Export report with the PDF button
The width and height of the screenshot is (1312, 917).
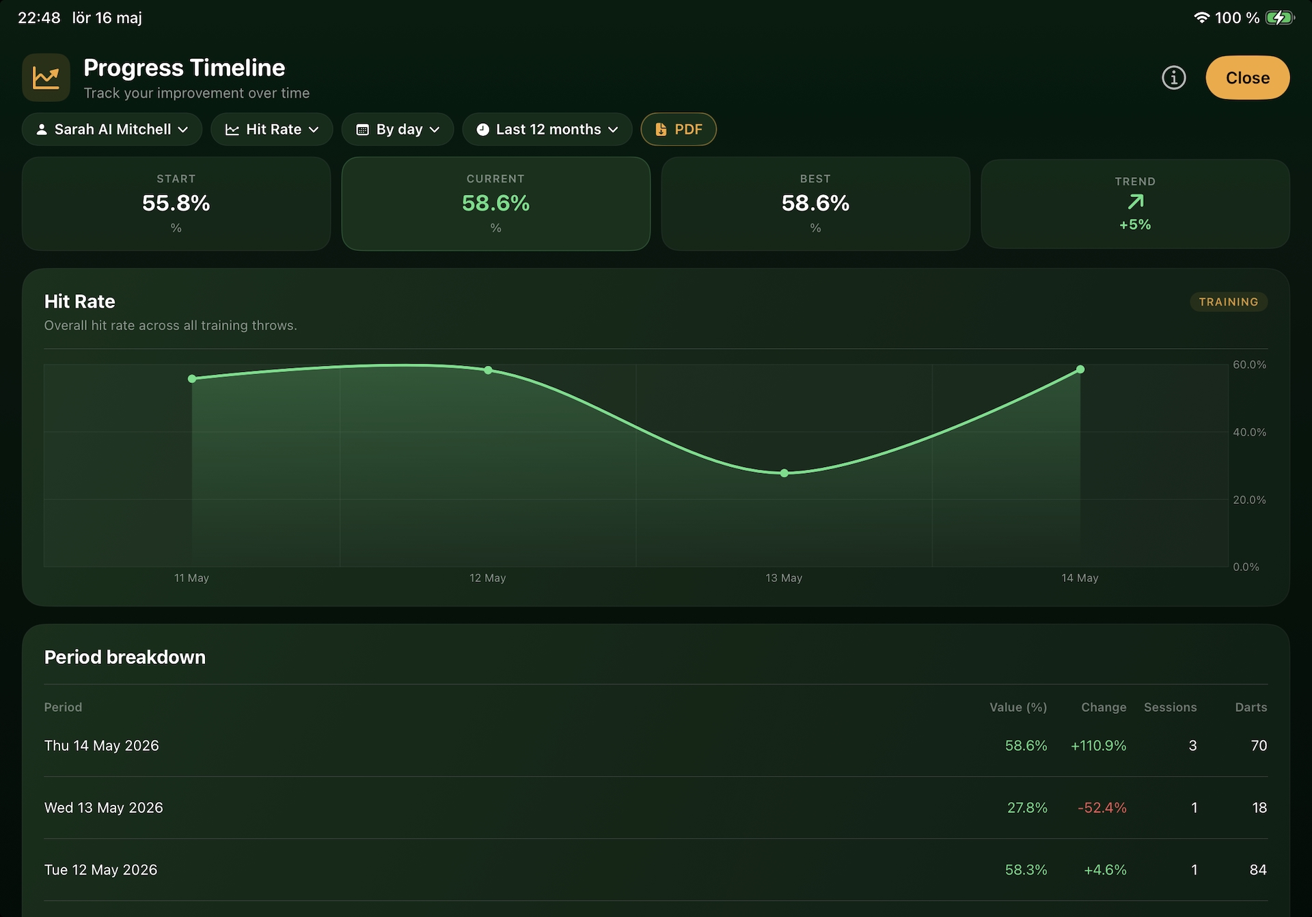coord(679,129)
